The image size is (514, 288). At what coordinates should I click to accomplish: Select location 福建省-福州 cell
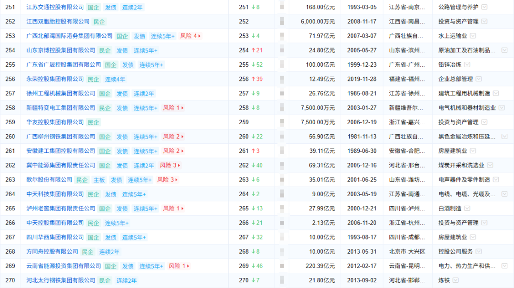point(407,79)
